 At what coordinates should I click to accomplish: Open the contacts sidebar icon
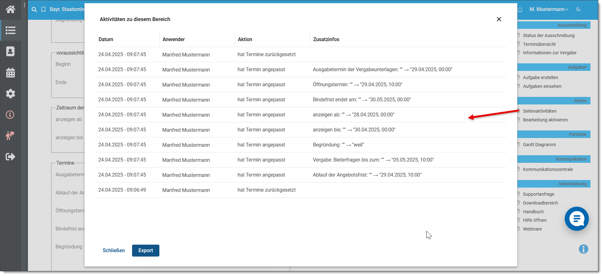(10, 51)
